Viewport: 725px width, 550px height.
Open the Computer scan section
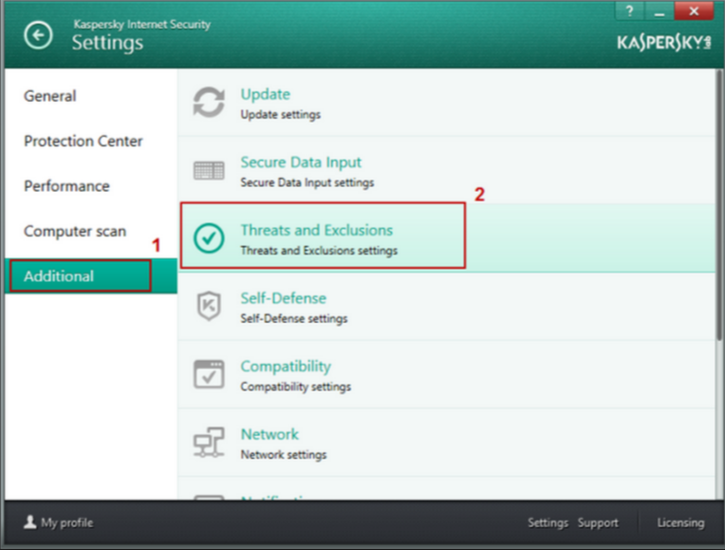pos(75,231)
